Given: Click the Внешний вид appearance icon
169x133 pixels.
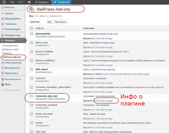Looking at the screenshot, I should click(3, 35).
